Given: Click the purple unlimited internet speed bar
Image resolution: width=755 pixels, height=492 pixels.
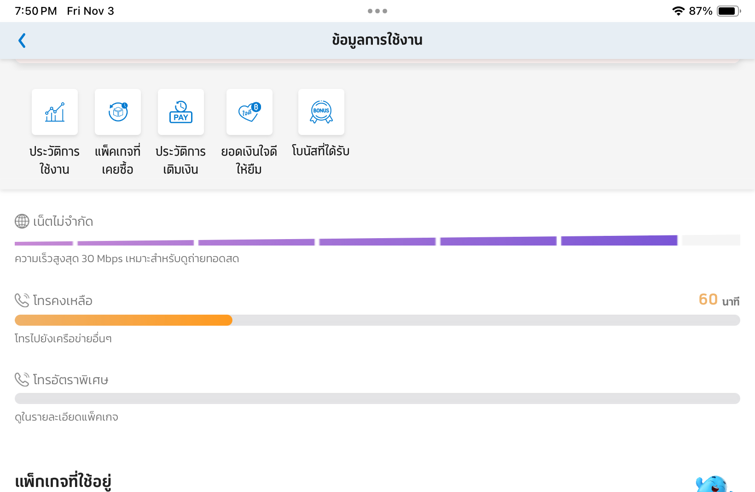Looking at the screenshot, I should (377, 240).
